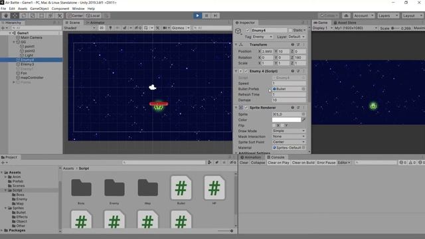Screen dimensions: 425x239
Task: Use the color eyedropper icon
Action: pos(303,119)
